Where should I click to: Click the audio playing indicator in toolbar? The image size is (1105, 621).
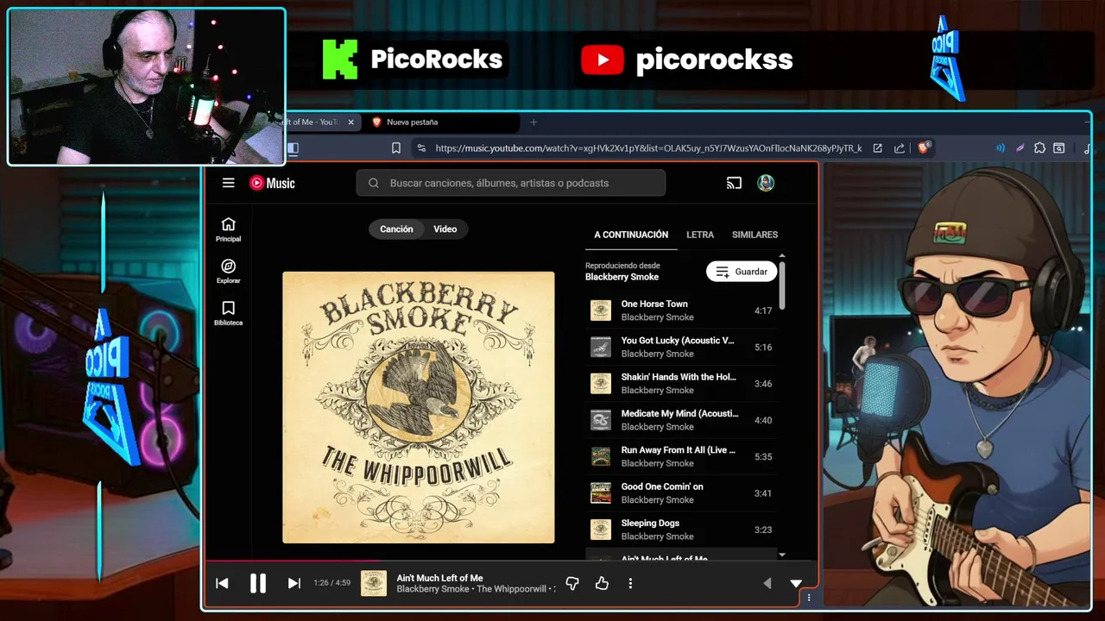click(1001, 148)
